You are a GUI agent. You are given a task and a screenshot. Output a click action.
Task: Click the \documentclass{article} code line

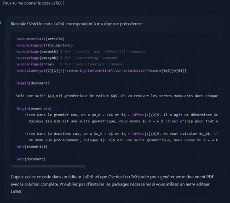point(40,39)
